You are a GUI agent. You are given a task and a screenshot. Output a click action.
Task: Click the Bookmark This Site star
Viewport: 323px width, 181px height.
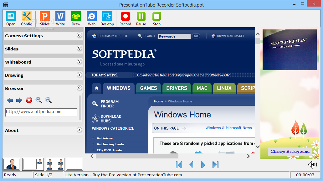pos(94,36)
